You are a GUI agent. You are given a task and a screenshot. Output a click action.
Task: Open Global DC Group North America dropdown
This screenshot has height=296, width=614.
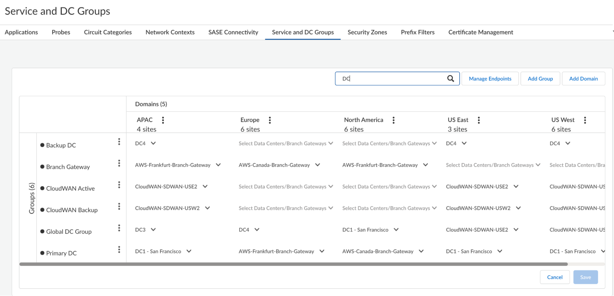[x=396, y=230]
